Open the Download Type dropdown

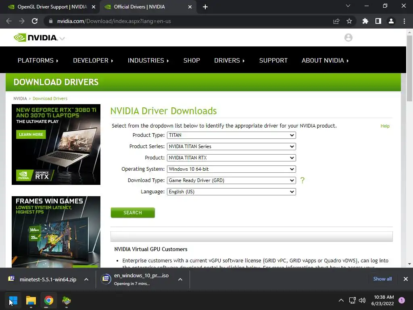pyautogui.click(x=231, y=180)
